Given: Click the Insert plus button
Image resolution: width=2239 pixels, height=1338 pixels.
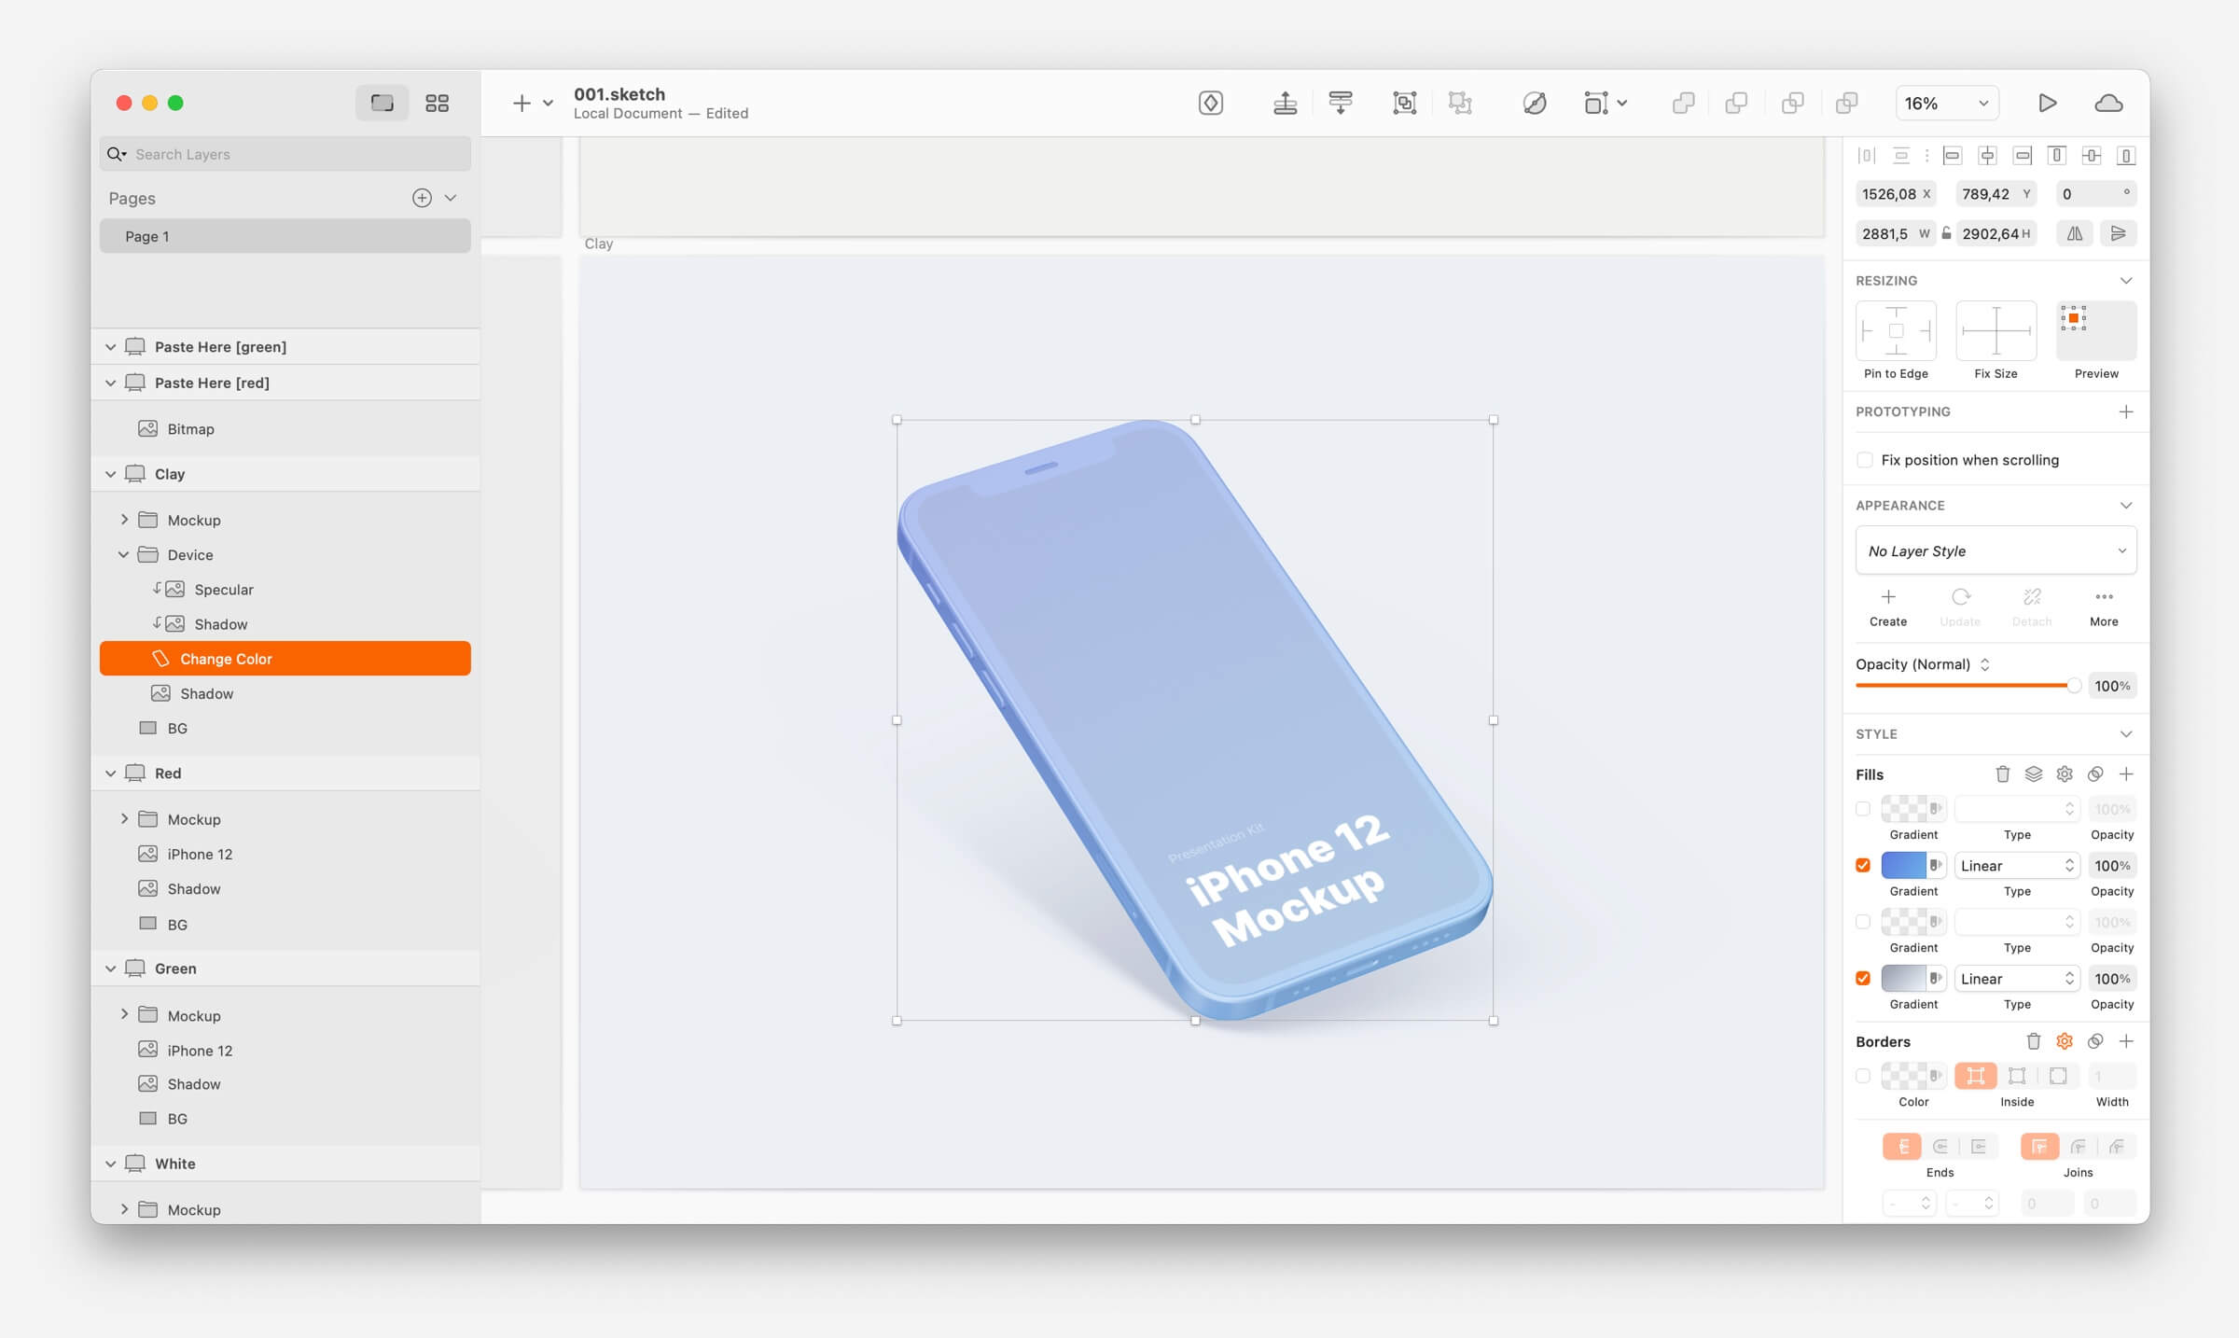Looking at the screenshot, I should pyautogui.click(x=522, y=103).
